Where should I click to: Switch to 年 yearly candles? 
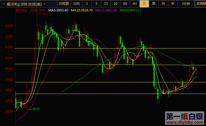click(173, 4)
